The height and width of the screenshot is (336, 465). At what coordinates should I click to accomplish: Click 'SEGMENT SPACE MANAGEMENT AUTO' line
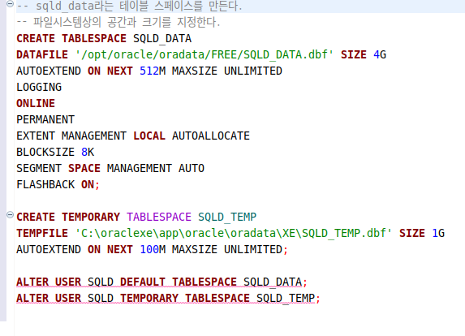110,169
